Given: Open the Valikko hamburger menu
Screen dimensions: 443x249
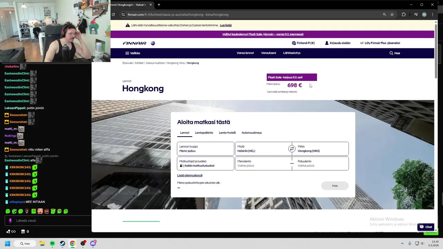Looking at the screenshot, I should coord(133,53).
